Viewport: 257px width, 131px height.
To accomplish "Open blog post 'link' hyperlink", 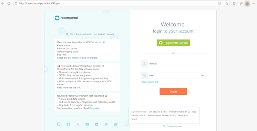I will (79, 87).
